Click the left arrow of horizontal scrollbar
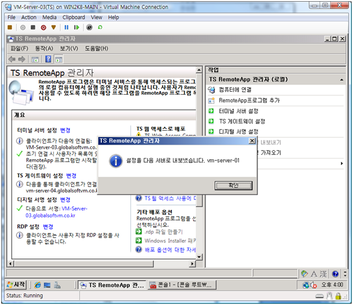 [x=10, y=263]
